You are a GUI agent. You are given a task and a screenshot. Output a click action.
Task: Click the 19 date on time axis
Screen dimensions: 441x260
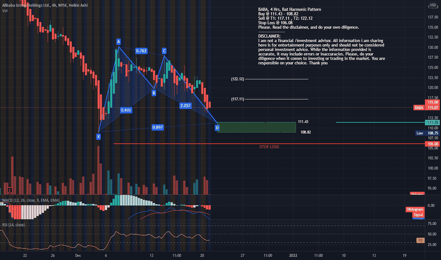(x=405, y=255)
